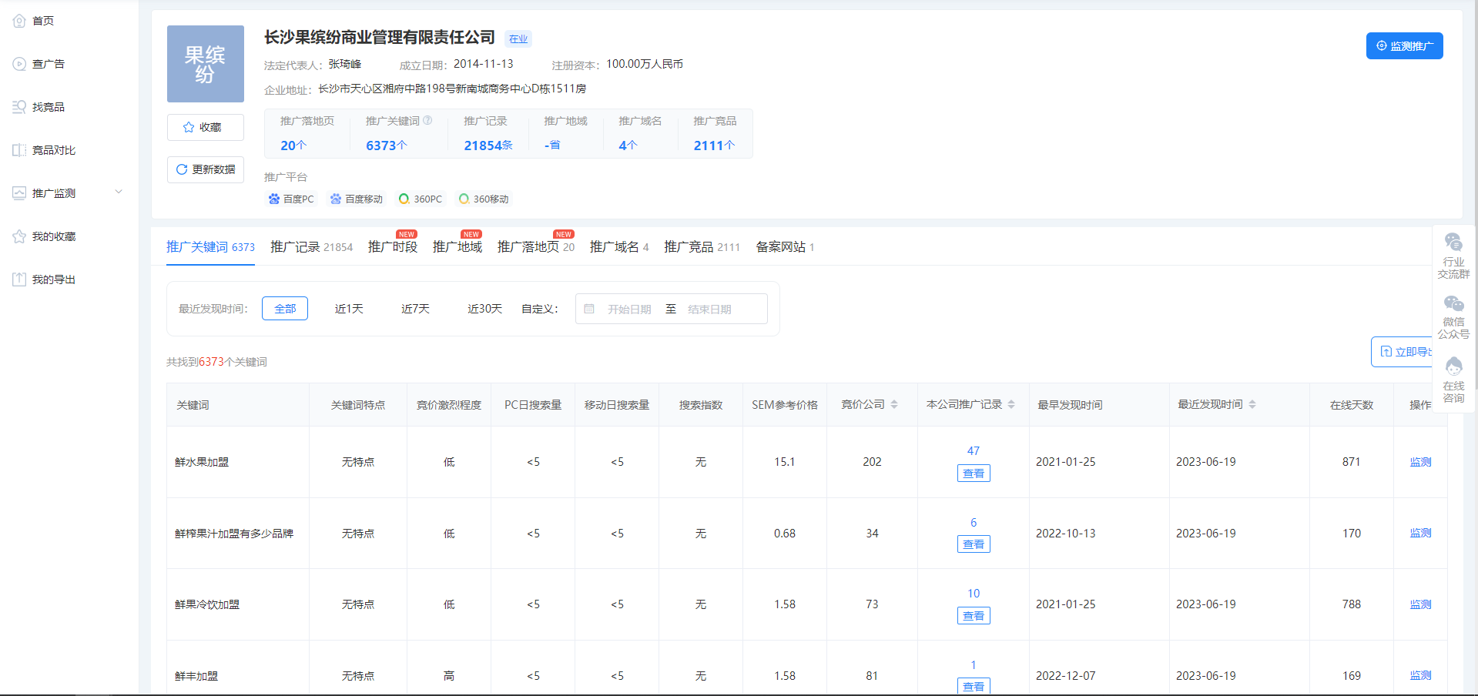Screen dimensions: 1478x696
Task: Click the 推广竞品 2111个 stat
Action: pyautogui.click(x=714, y=133)
